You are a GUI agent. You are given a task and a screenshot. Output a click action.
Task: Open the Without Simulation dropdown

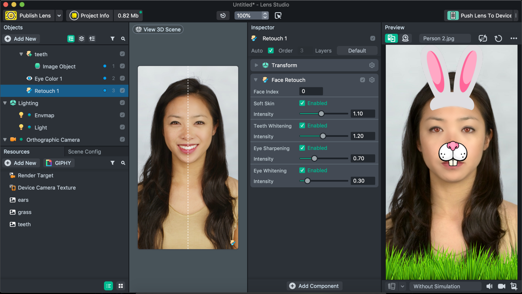click(445, 286)
